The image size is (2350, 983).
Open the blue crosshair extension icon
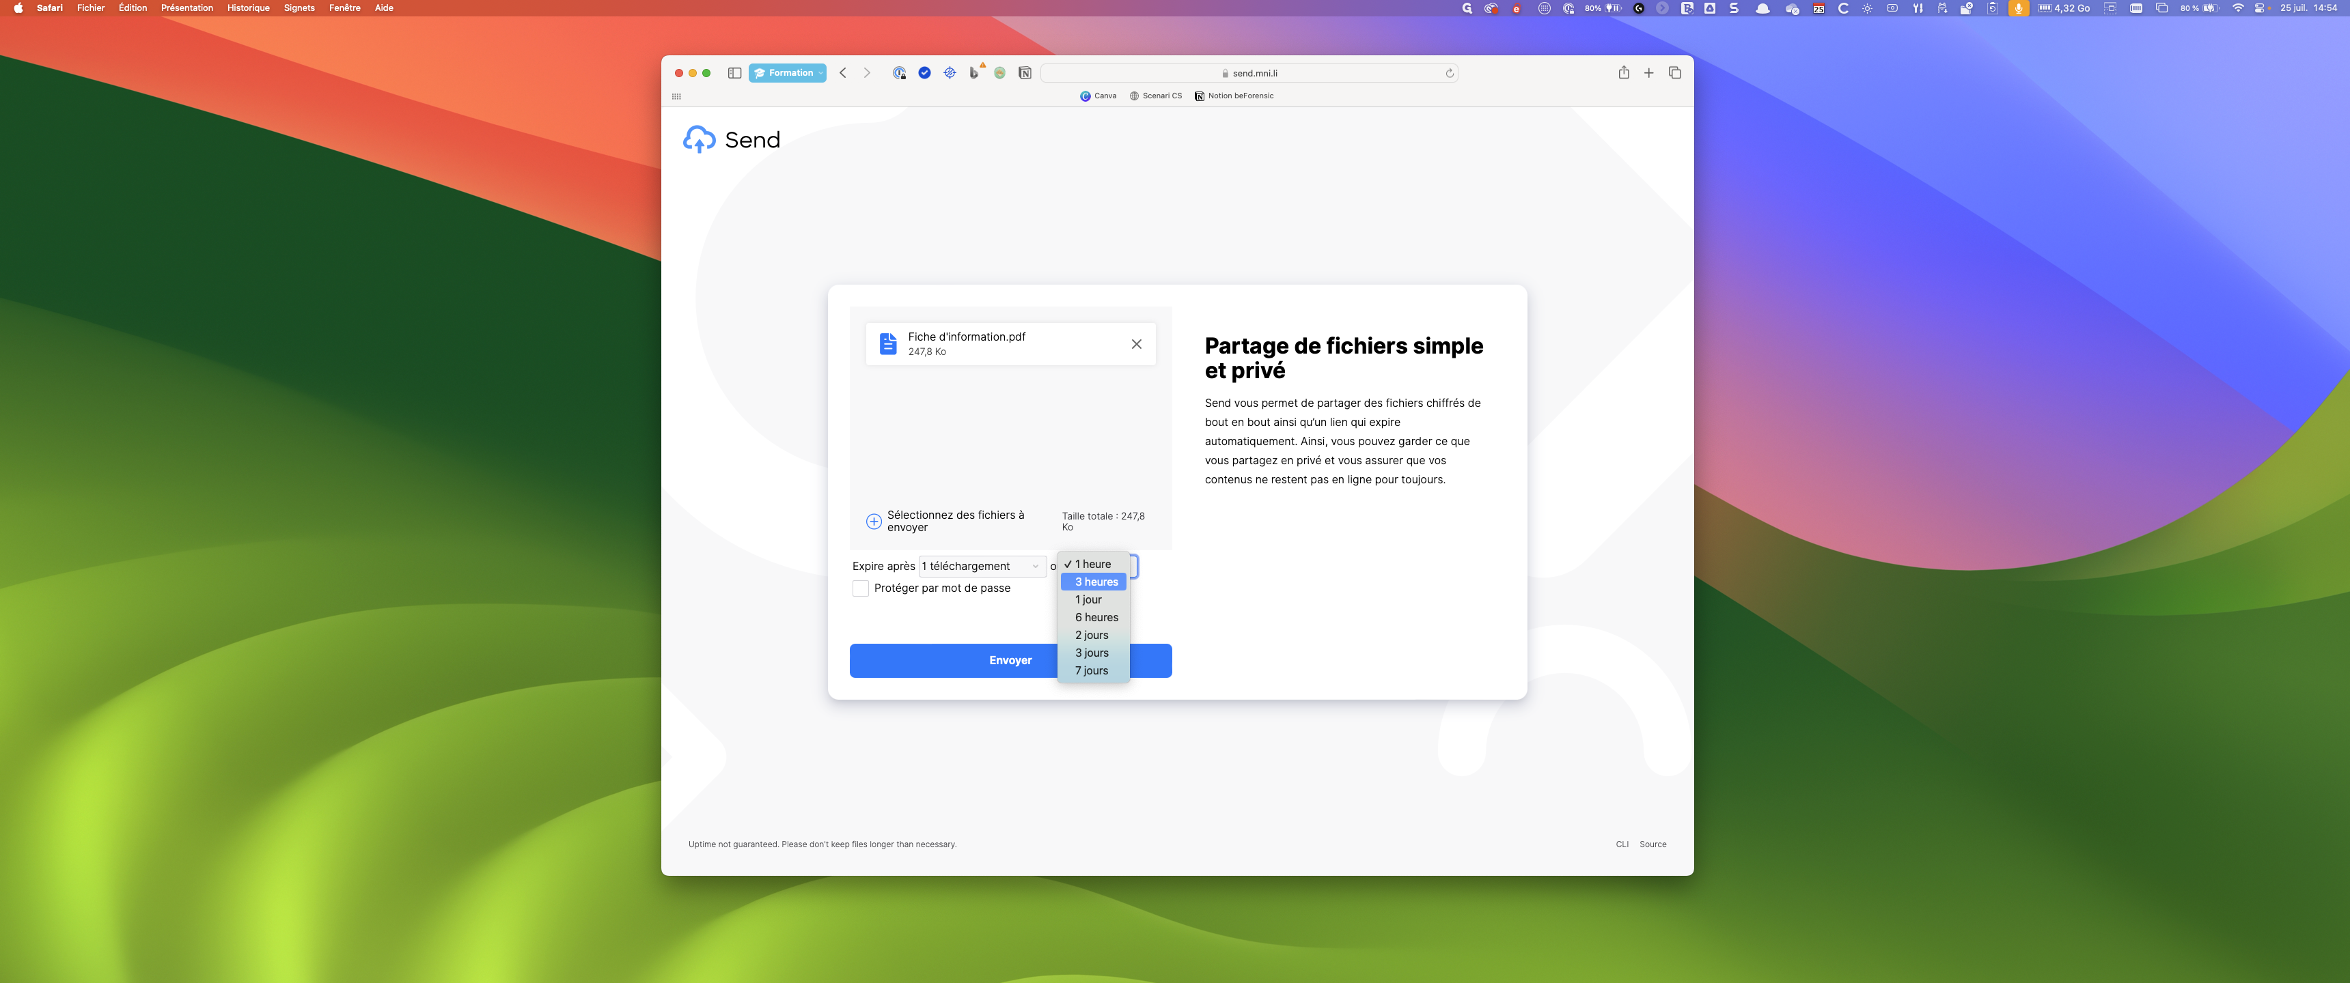coord(950,73)
